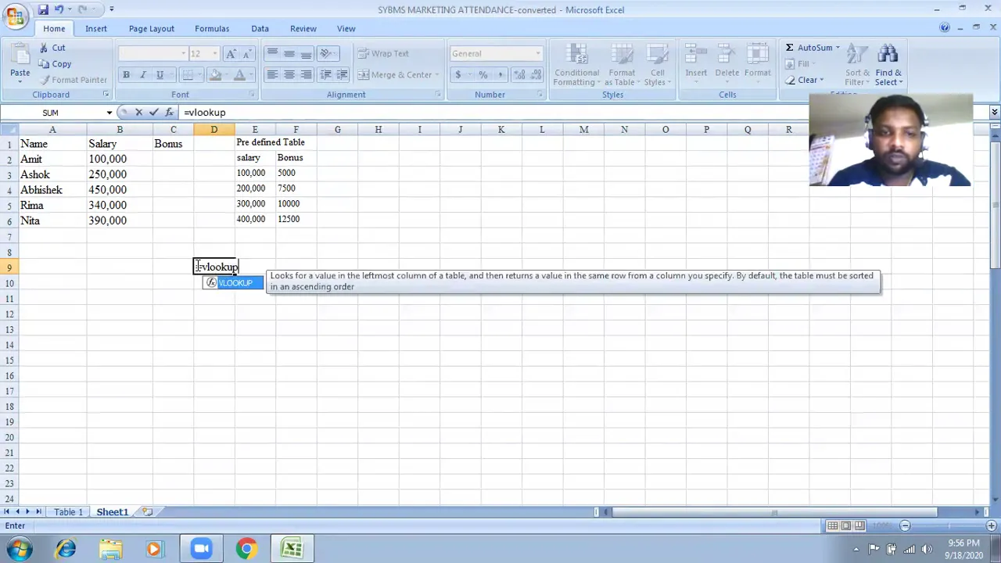1001x563 pixels.
Task: Click the Page Layout view icon in the status bar
Action: 846,525
